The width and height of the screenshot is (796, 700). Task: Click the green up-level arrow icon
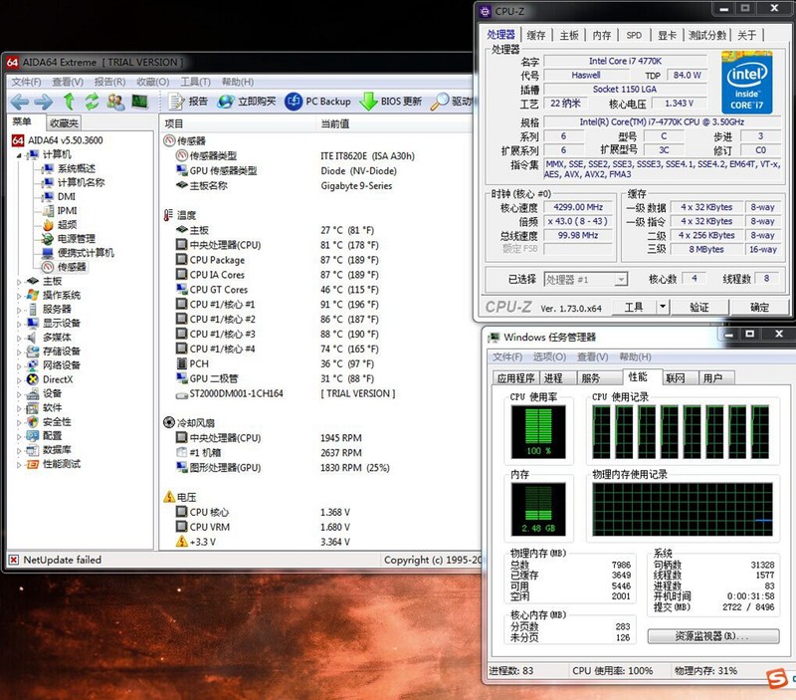[x=69, y=102]
